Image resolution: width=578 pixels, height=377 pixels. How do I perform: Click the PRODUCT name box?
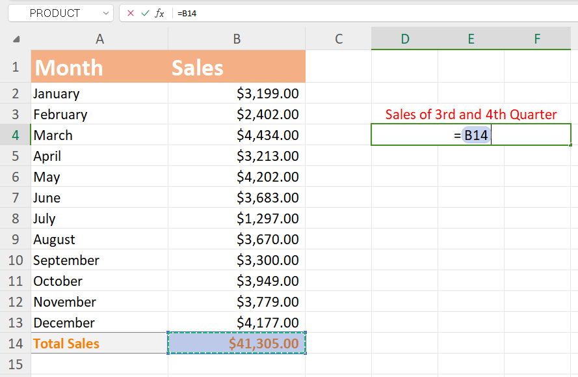(55, 12)
